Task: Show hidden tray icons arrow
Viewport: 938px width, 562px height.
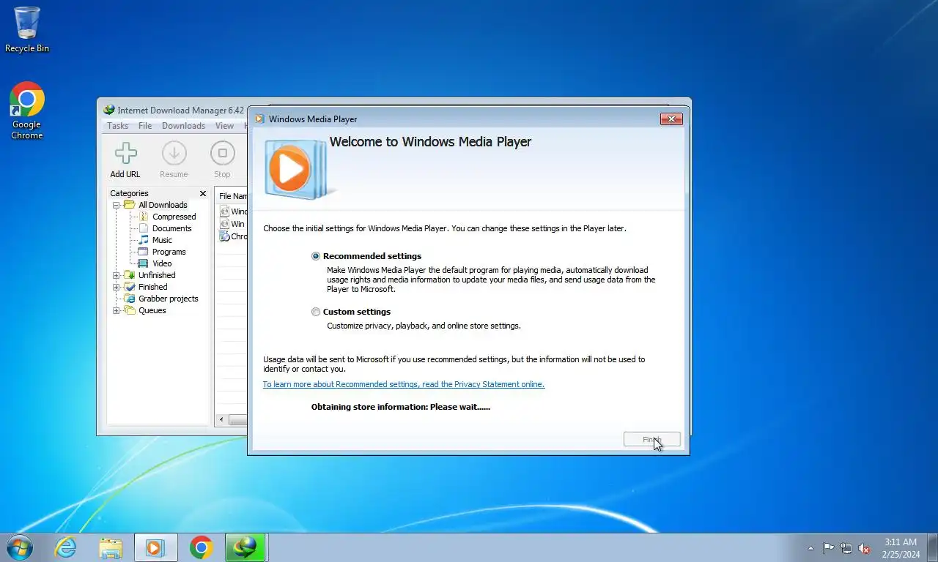Action: click(x=810, y=548)
